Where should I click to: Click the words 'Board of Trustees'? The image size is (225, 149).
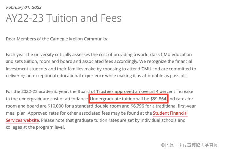point(96,91)
